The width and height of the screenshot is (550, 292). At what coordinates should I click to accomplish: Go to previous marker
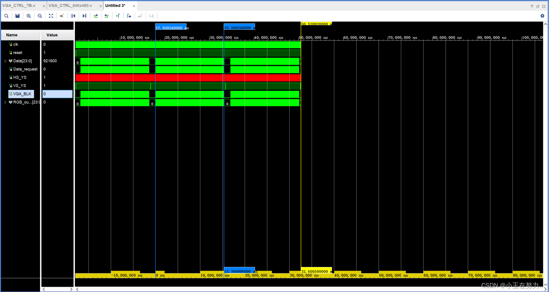point(129,16)
